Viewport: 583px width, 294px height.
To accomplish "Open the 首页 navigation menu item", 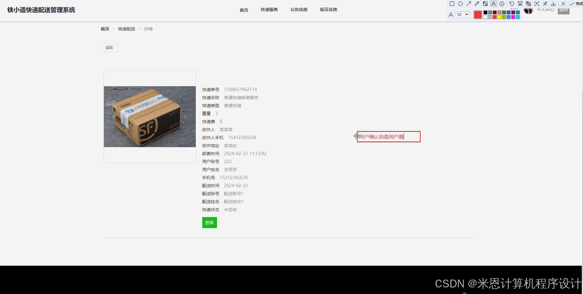I will coord(244,10).
